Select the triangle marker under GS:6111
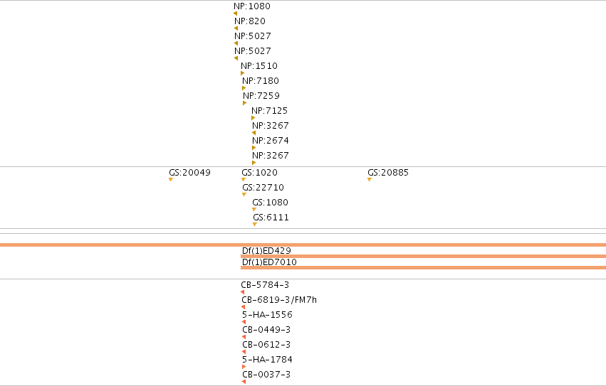Viewport: 606px width, 386px height. tap(255, 224)
